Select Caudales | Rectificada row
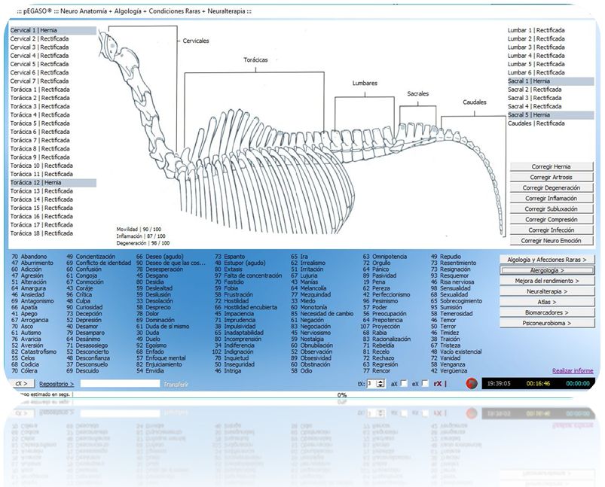This screenshot has width=605, height=487. pos(551,123)
